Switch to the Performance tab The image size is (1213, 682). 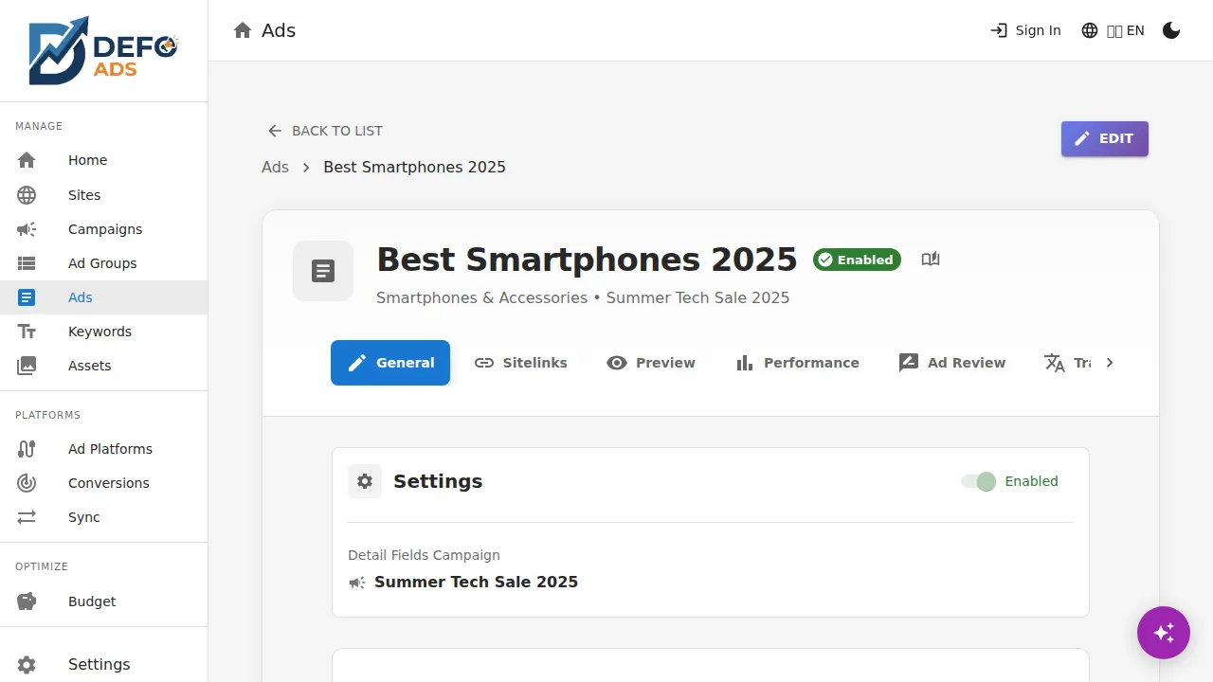(x=797, y=363)
